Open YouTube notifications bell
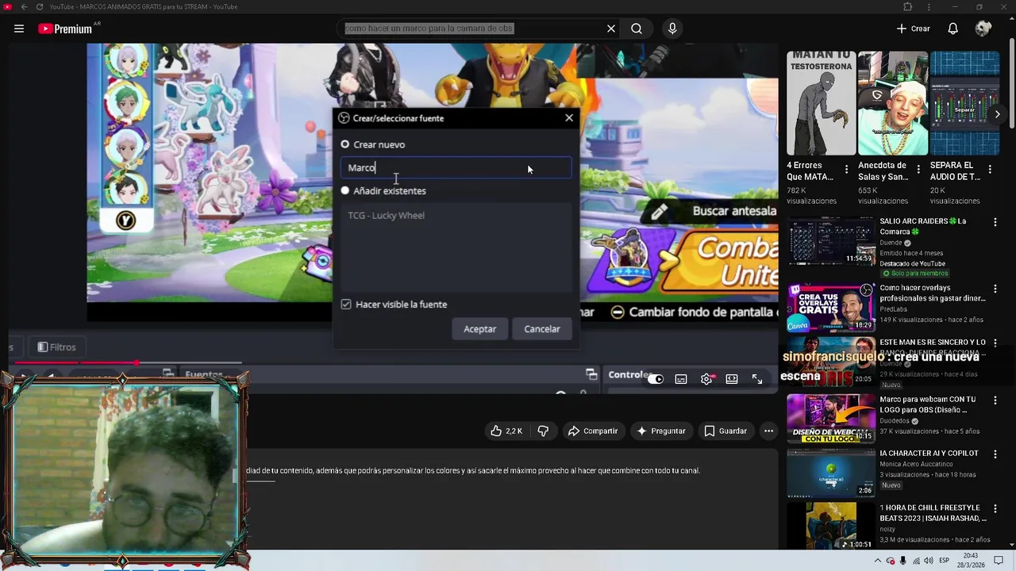1016x571 pixels. 952,29
